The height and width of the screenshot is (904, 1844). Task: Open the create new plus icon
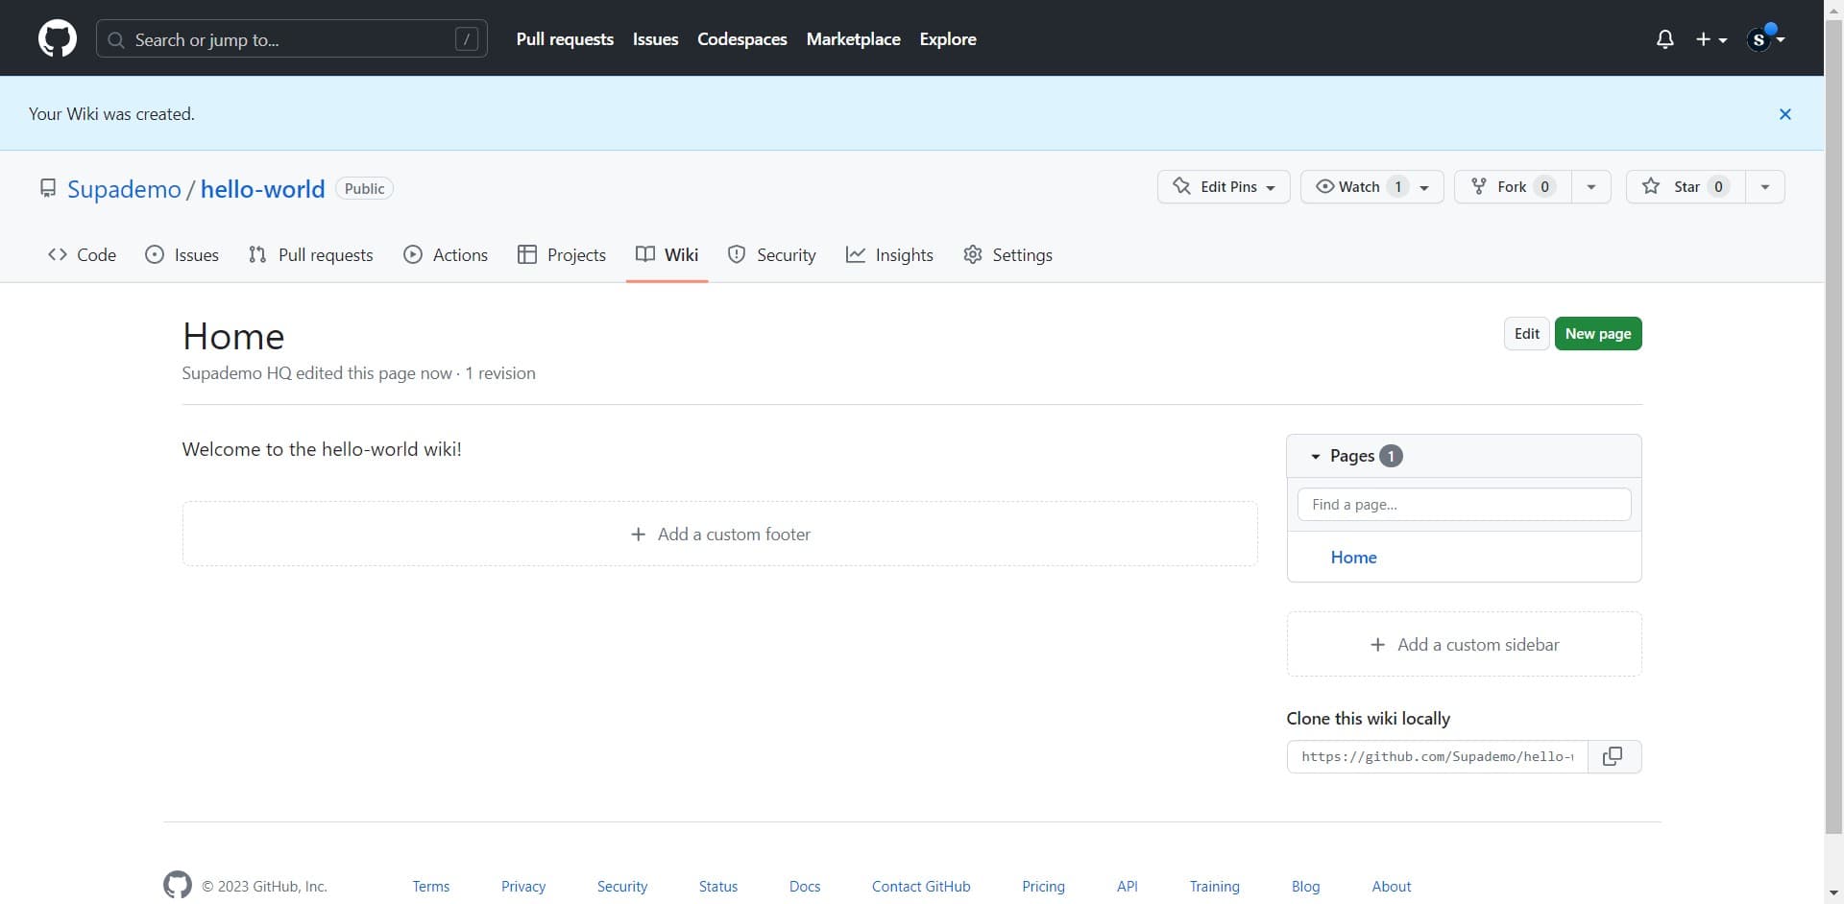(x=1705, y=38)
